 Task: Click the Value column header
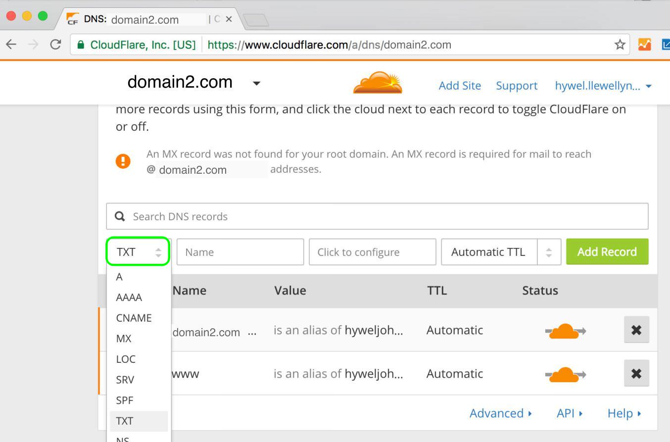pyautogui.click(x=290, y=291)
